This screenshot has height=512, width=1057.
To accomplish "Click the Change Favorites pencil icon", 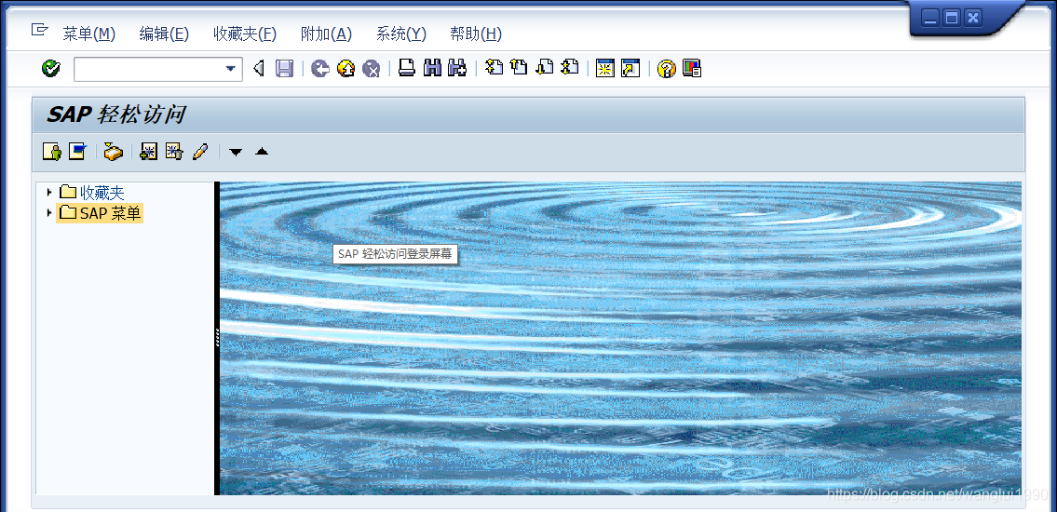I will pyautogui.click(x=200, y=152).
